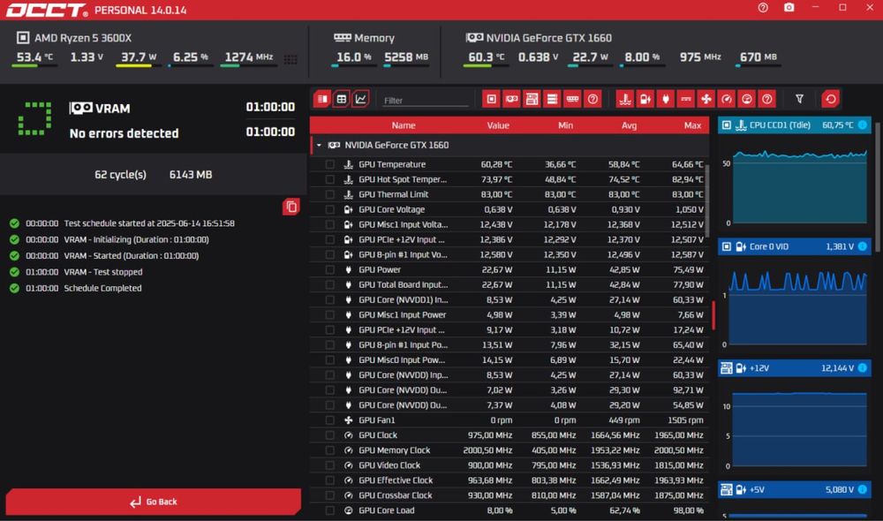Image resolution: width=883 pixels, height=521 pixels.
Task: Sort table by Avg column
Action: point(629,125)
